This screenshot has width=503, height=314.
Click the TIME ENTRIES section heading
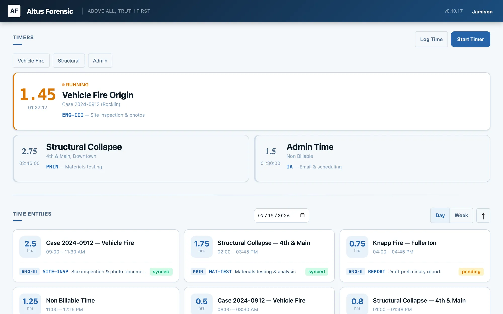click(32, 214)
